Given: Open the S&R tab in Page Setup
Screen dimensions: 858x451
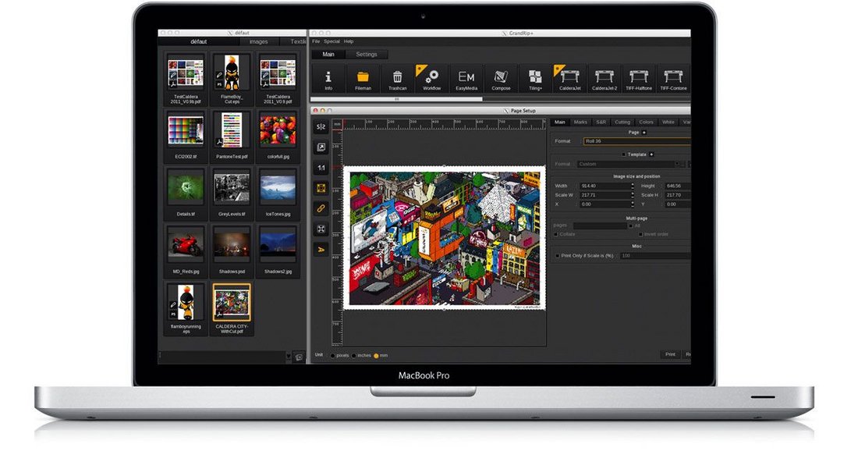Looking at the screenshot, I should point(601,122).
